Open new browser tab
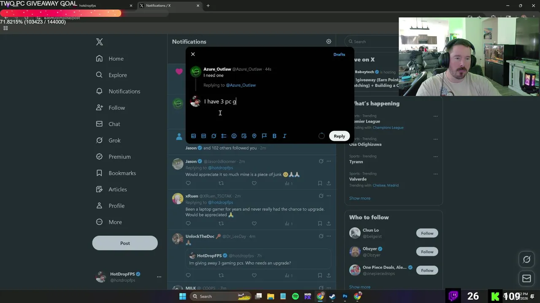The image size is (540, 303). coord(208,5)
